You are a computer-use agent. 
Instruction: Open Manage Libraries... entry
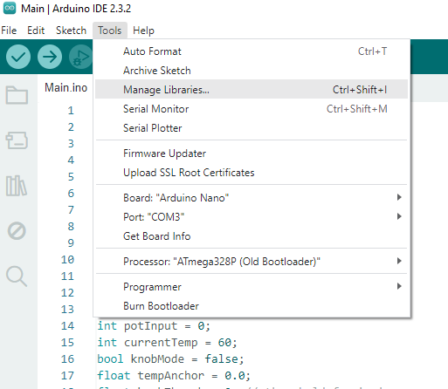click(x=252, y=90)
